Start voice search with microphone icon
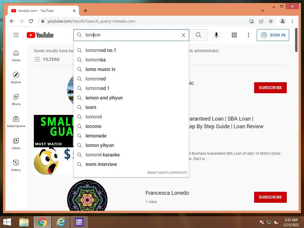The image size is (304, 228). click(216, 35)
